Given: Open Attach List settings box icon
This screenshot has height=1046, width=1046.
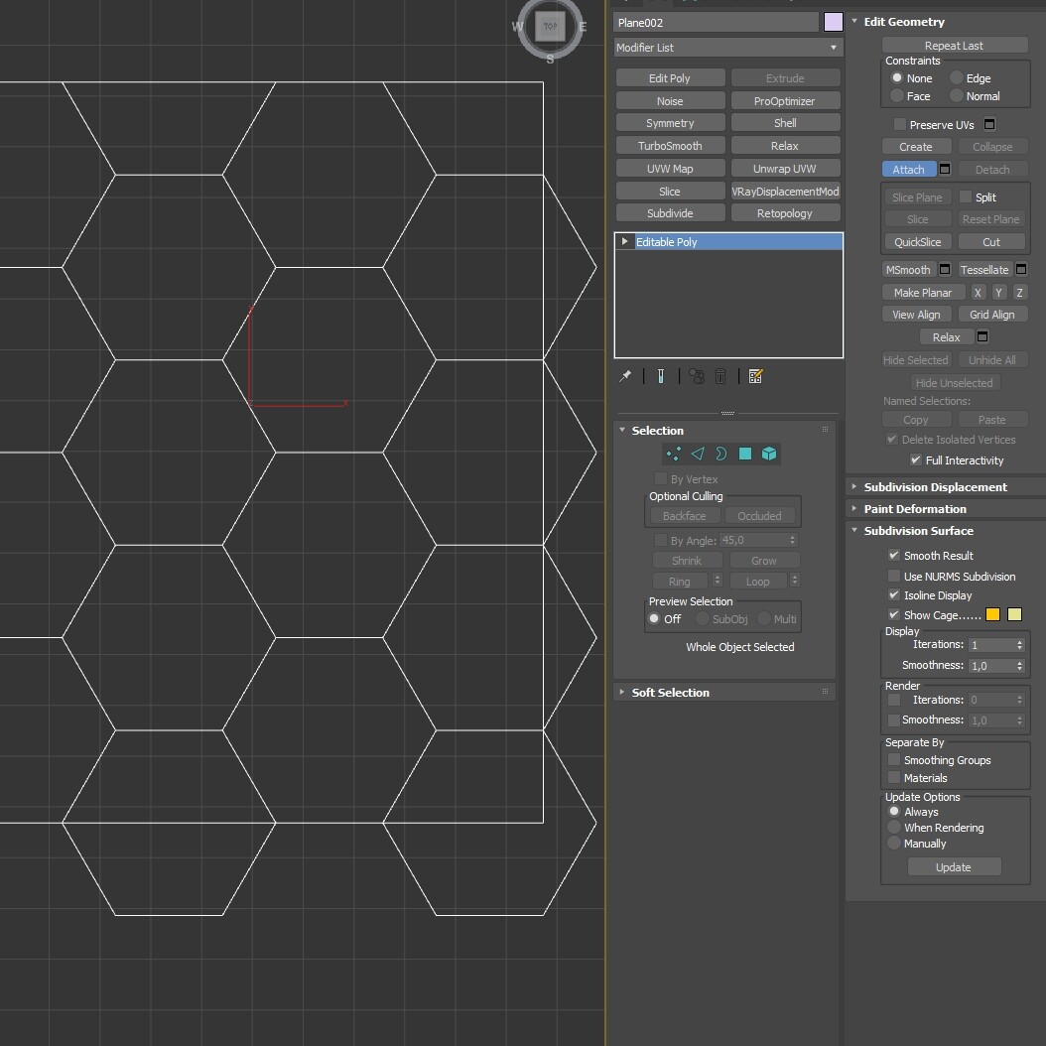Looking at the screenshot, I should click(x=945, y=170).
